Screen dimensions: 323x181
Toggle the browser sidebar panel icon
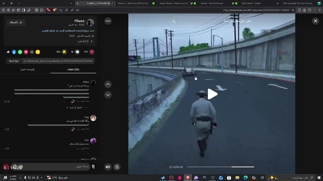[x=23, y=10]
